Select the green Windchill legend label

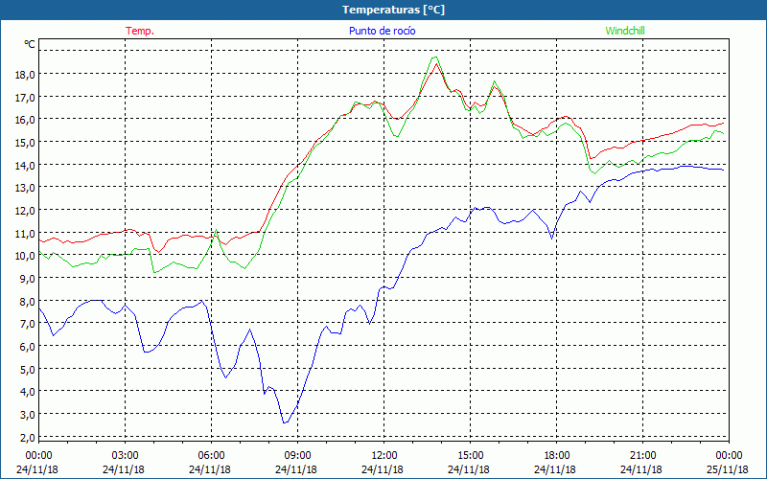(x=625, y=31)
